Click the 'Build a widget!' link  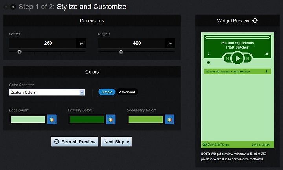click(x=261, y=145)
